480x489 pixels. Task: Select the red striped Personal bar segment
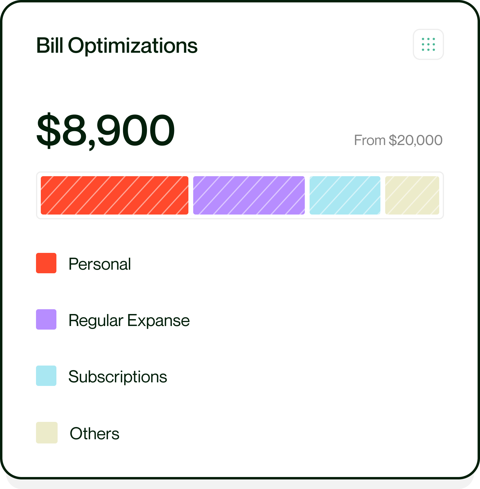tap(115, 195)
